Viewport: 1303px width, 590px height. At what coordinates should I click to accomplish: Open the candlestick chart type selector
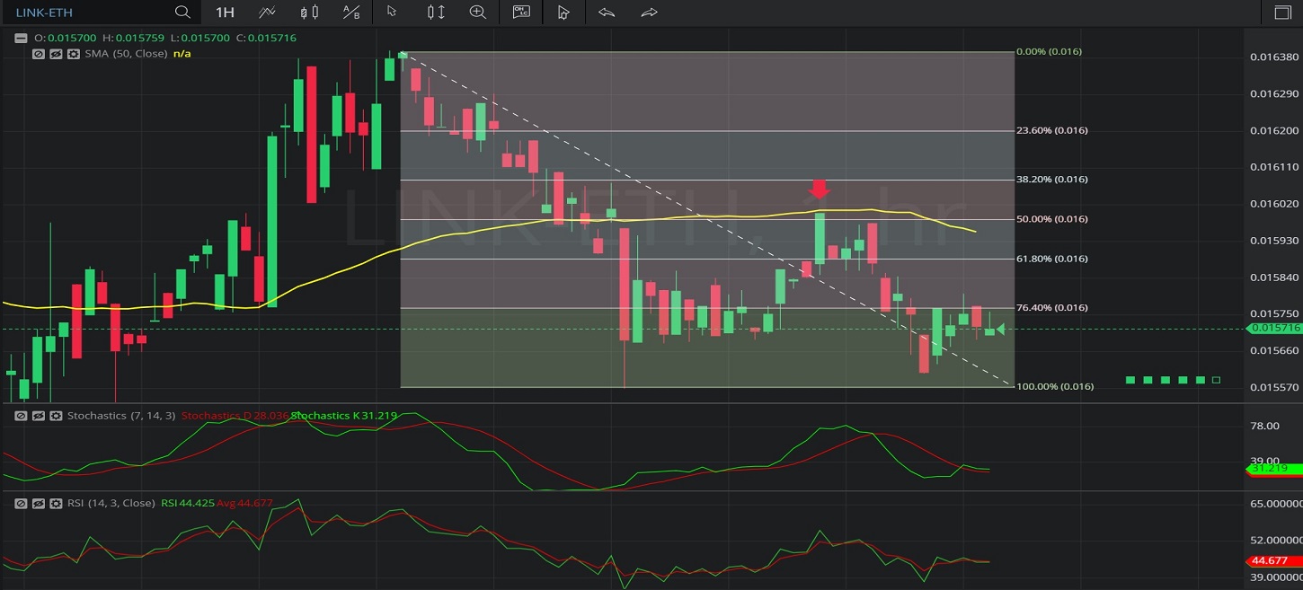click(x=309, y=13)
